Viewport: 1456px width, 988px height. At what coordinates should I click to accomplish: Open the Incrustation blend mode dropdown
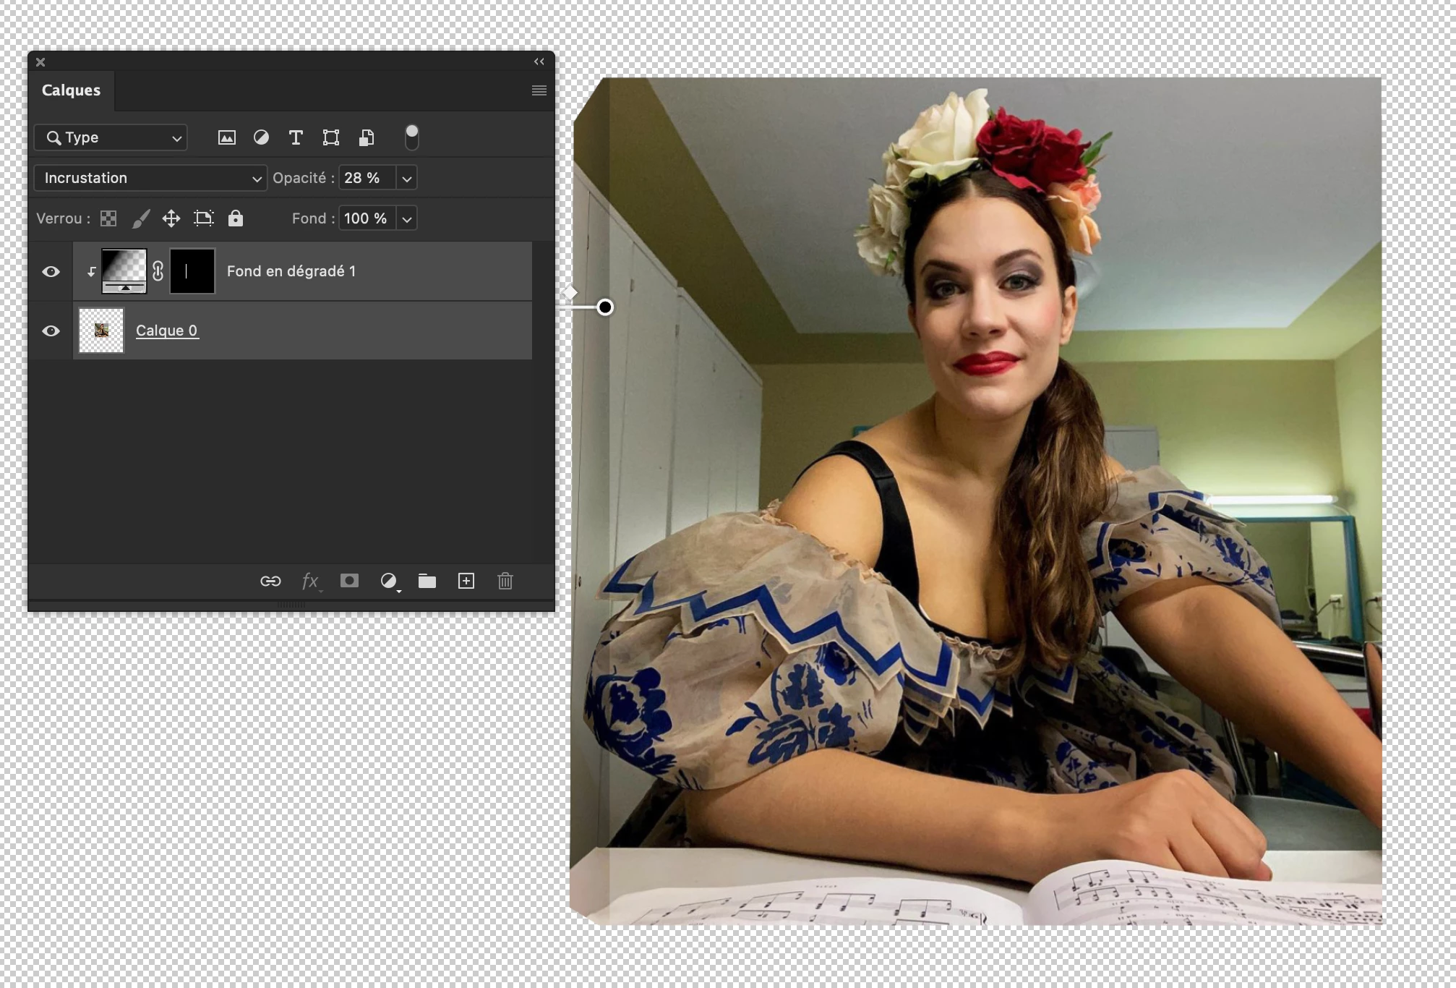tap(150, 178)
